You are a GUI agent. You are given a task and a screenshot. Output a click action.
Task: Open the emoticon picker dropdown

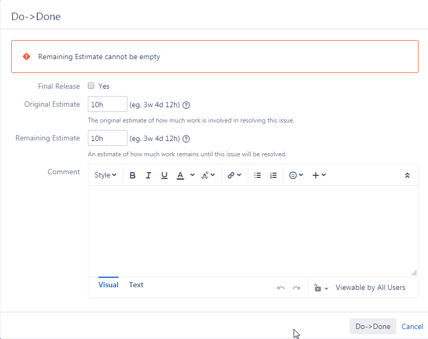[x=296, y=175]
